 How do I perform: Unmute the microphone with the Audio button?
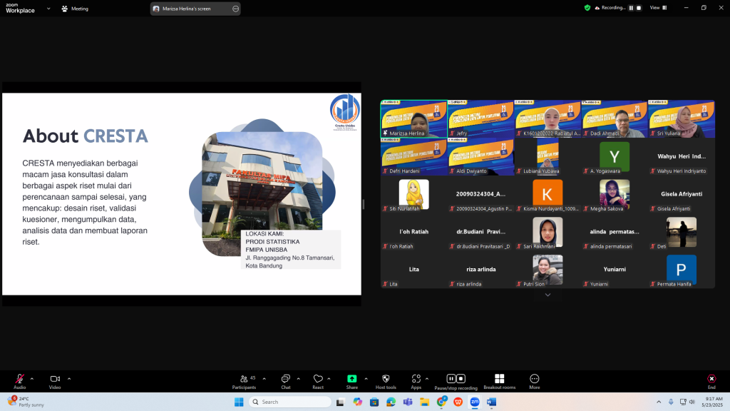tap(19, 381)
